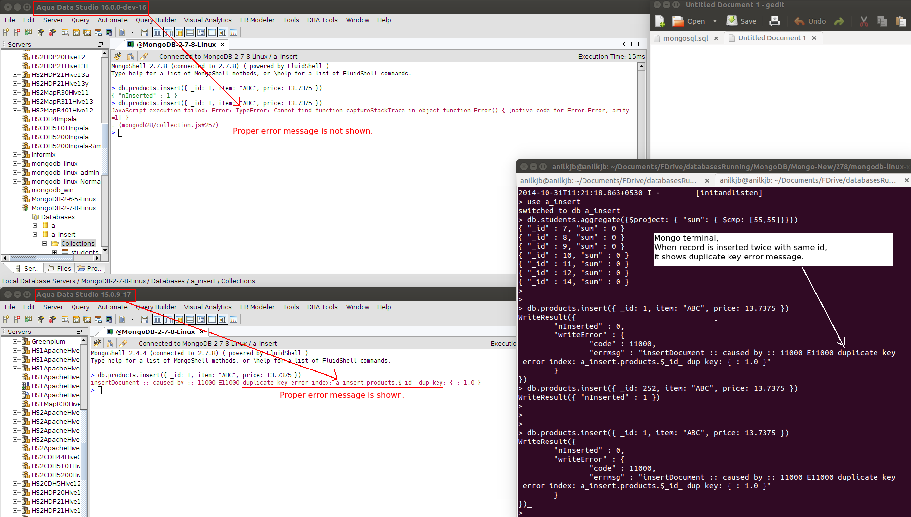The width and height of the screenshot is (911, 517).
Task: Click brush clear icon in top MongoDB shell toolbar
Action: 144,56
